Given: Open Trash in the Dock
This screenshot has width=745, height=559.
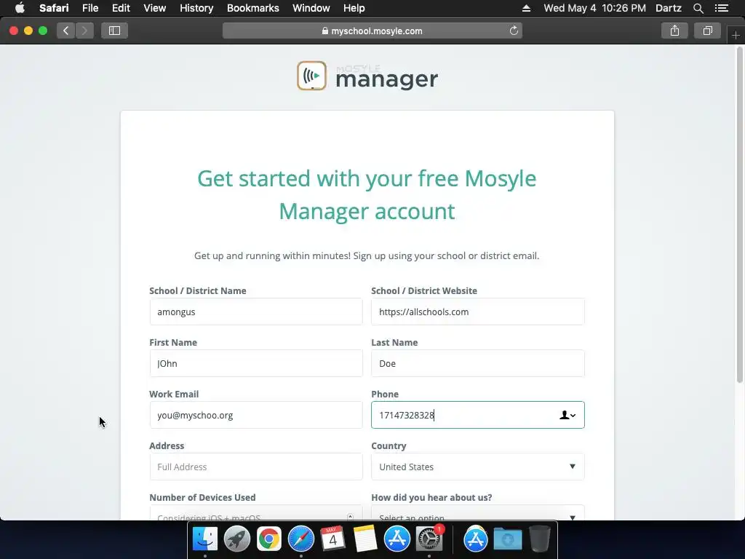Looking at the screenshot, I should click(539, 539).
